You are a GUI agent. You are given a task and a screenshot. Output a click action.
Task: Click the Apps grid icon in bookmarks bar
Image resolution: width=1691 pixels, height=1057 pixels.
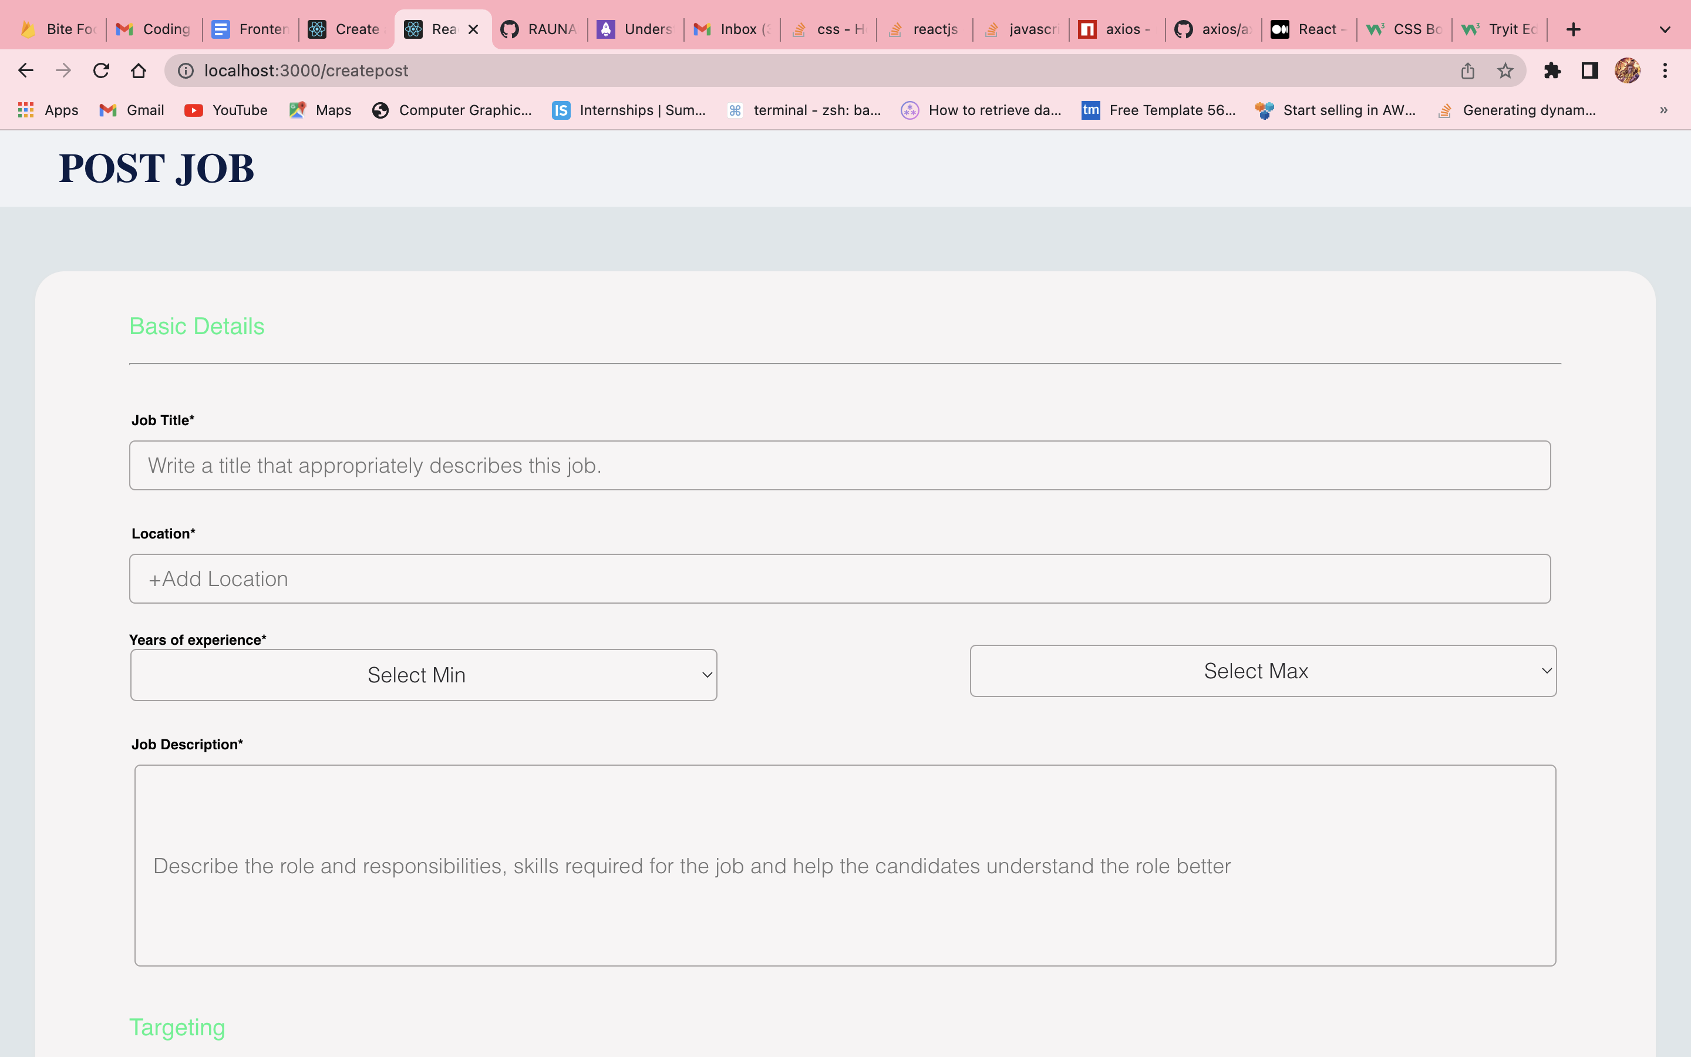click(x=47, y=110)
